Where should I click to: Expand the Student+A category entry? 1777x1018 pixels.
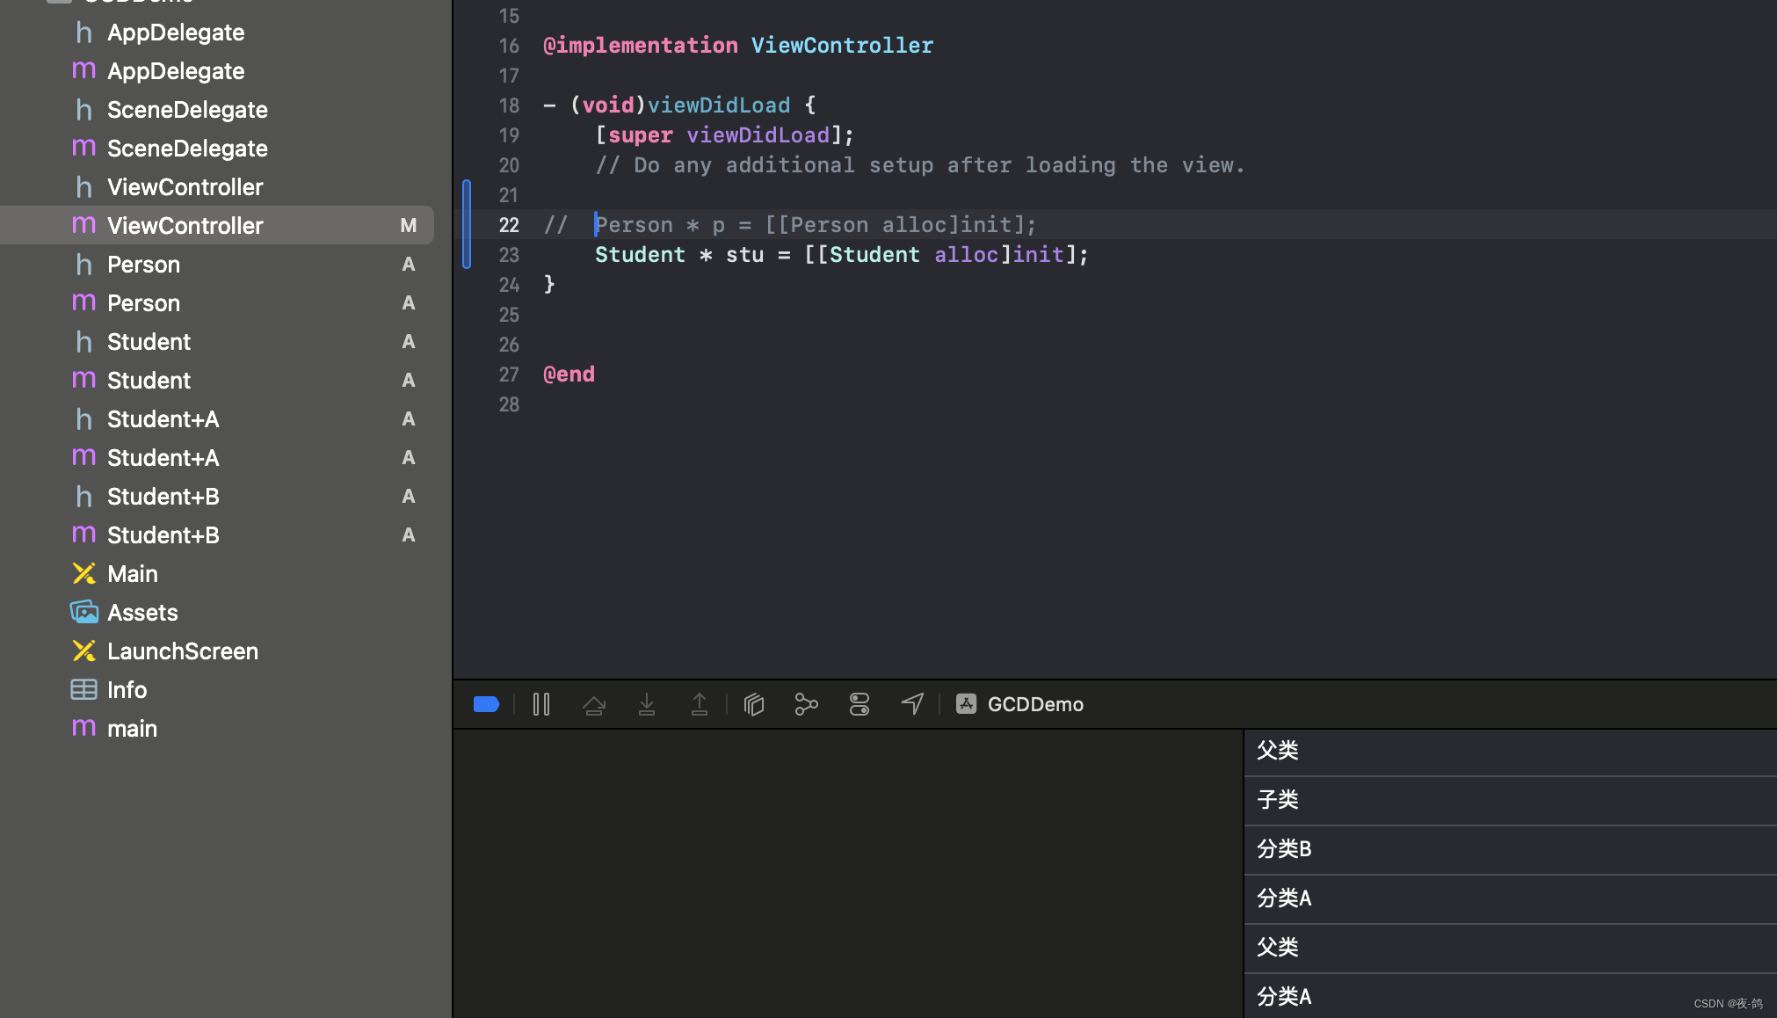pos(163,420)
